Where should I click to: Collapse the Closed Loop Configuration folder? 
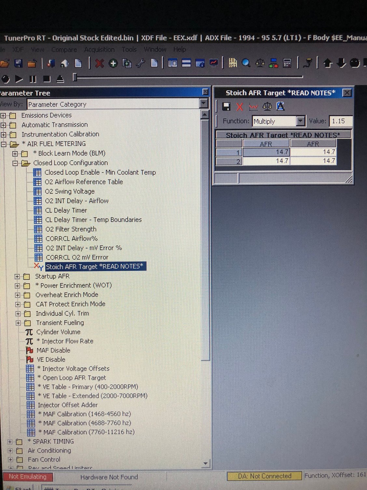click(x=15, y=163)
